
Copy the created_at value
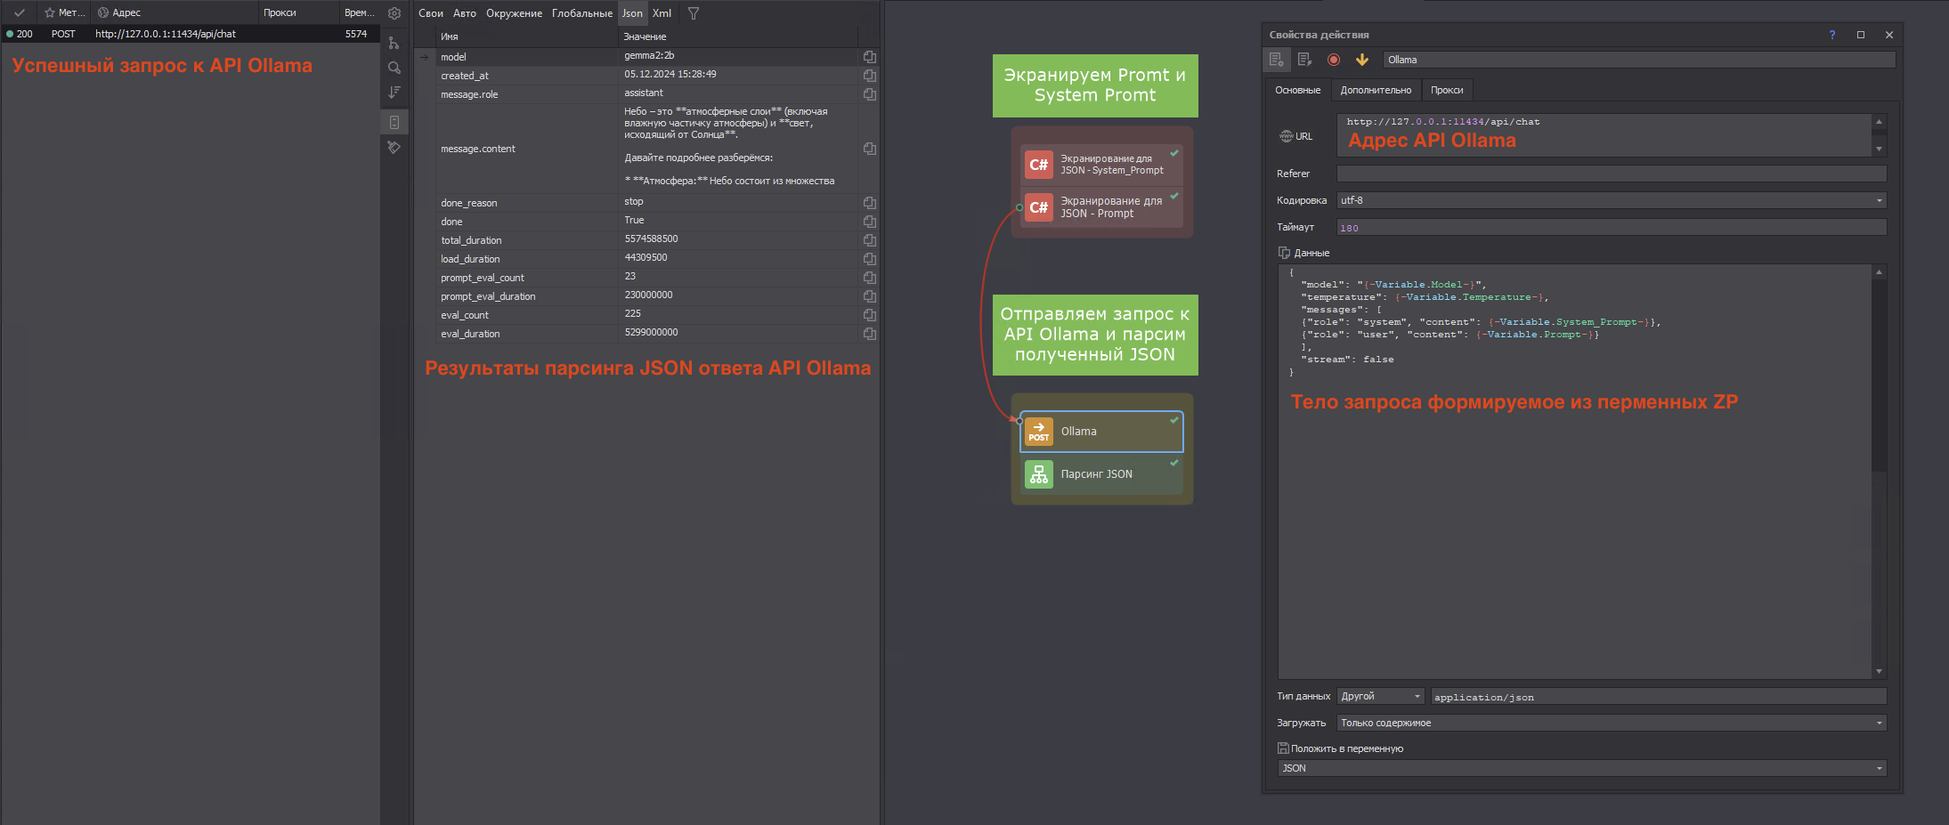pyautogui.click(x=870, y=76)
